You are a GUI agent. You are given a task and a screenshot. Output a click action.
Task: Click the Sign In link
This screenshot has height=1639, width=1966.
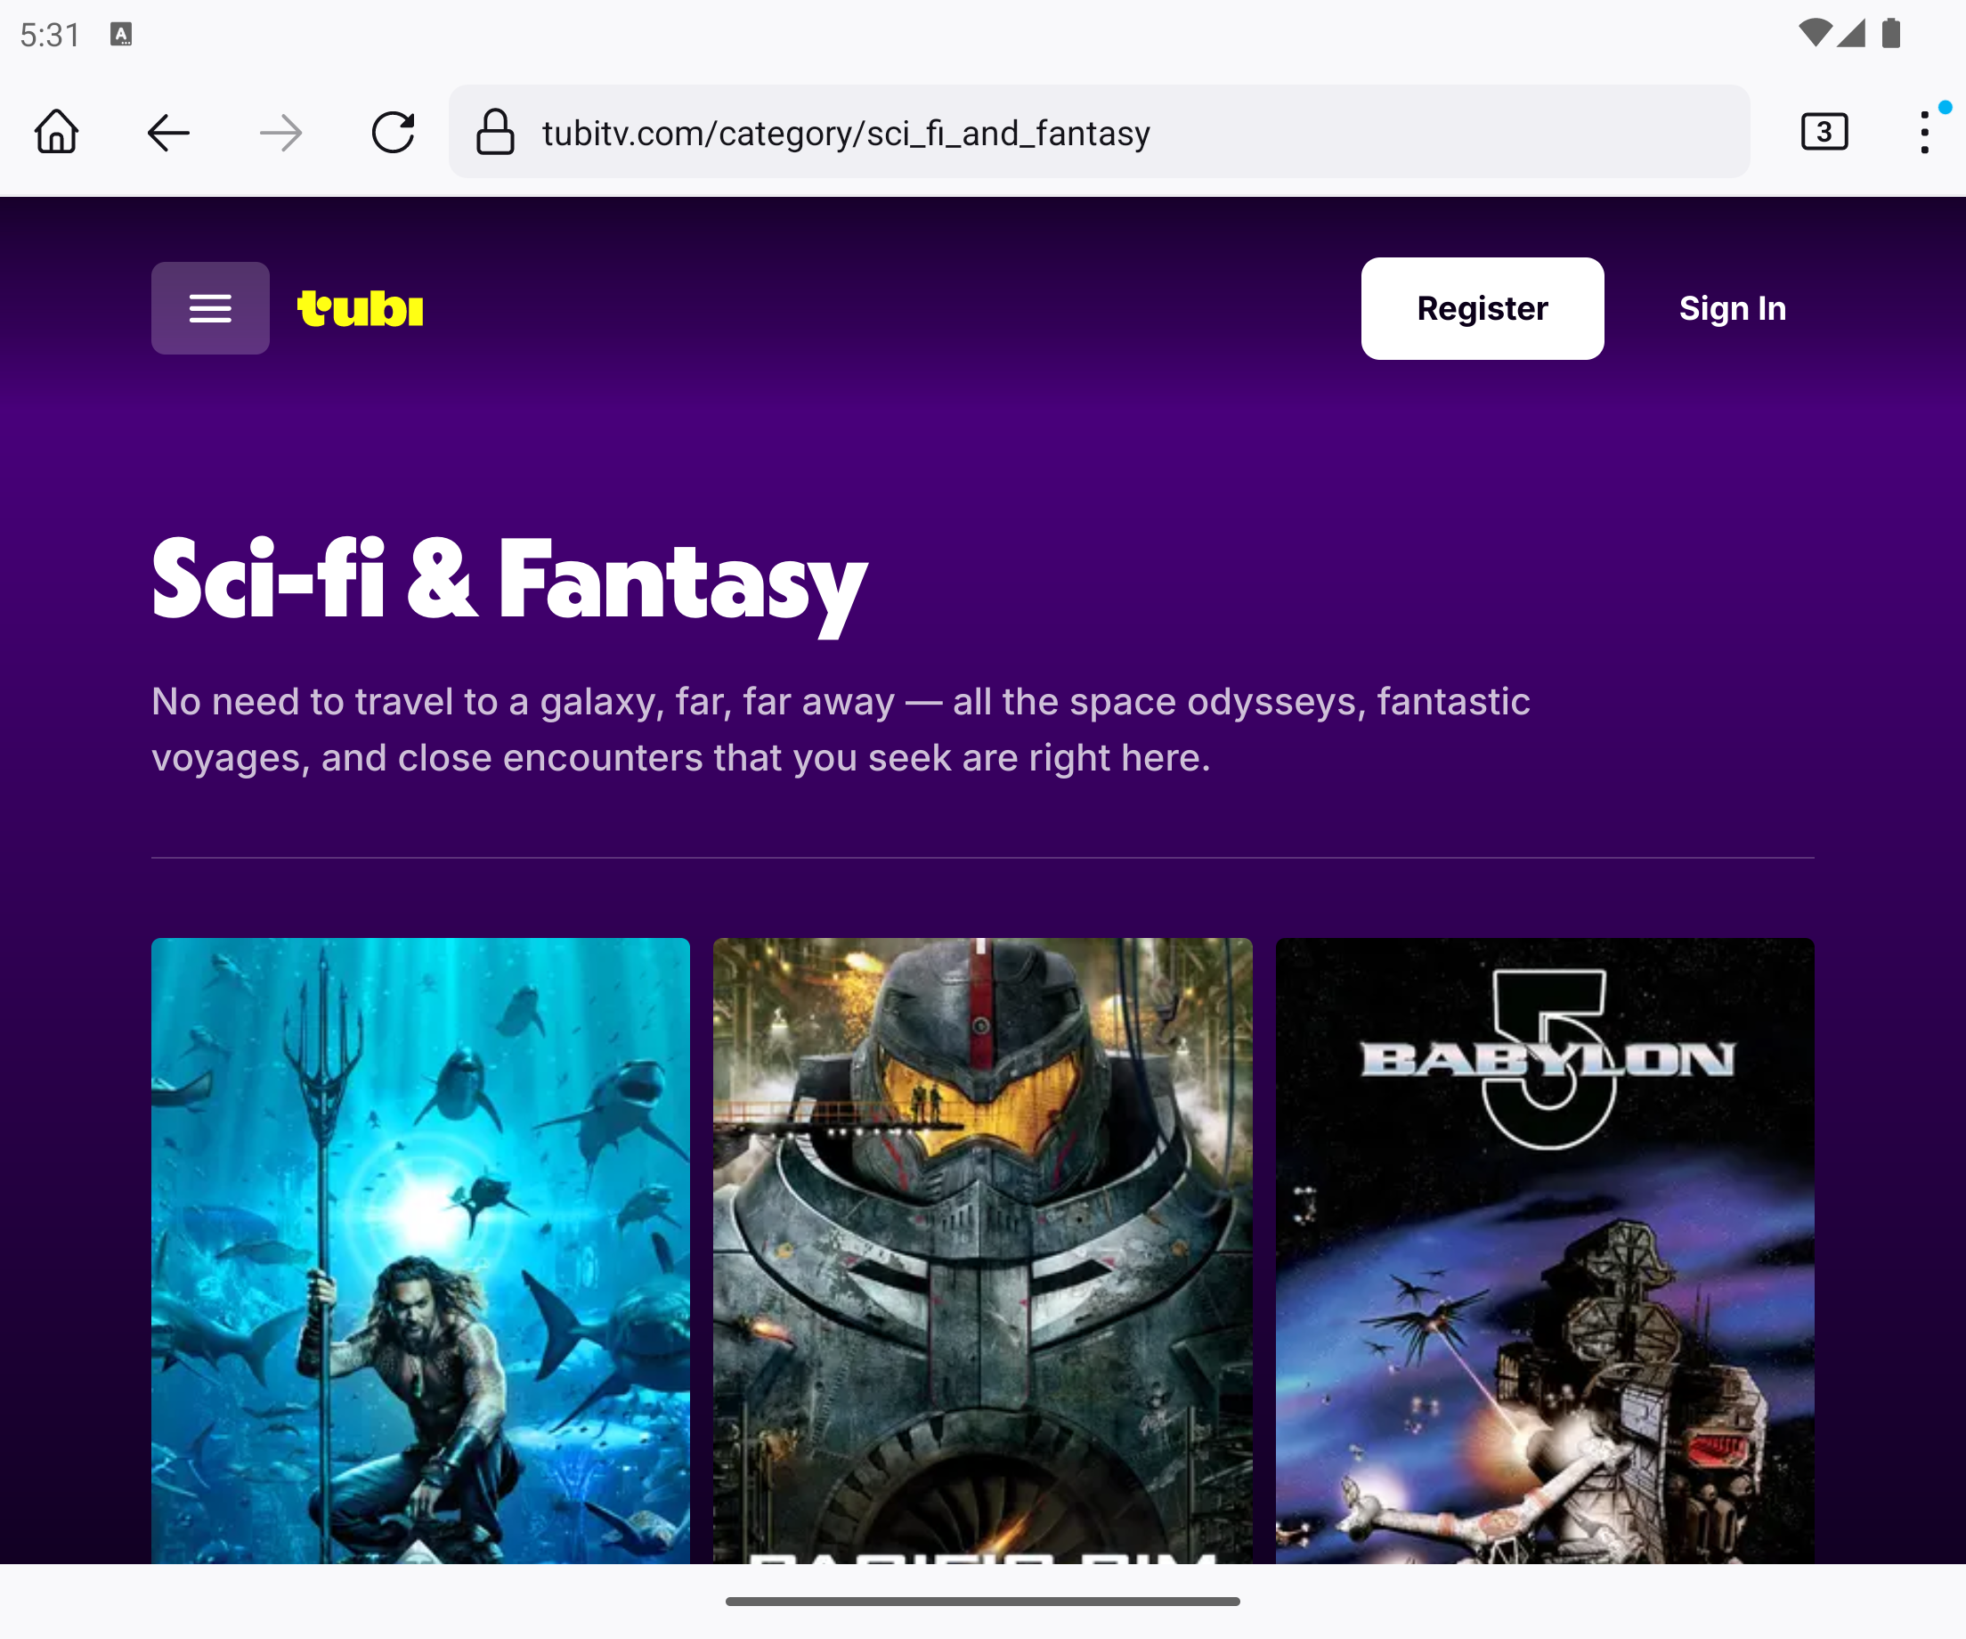coord(1732,308)
